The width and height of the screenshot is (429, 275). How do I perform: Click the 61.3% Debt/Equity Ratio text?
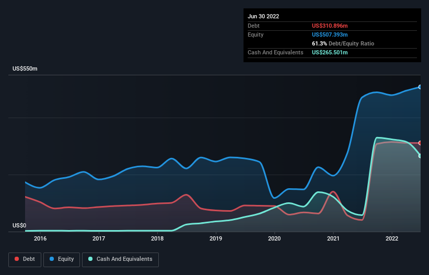(343, 43)
